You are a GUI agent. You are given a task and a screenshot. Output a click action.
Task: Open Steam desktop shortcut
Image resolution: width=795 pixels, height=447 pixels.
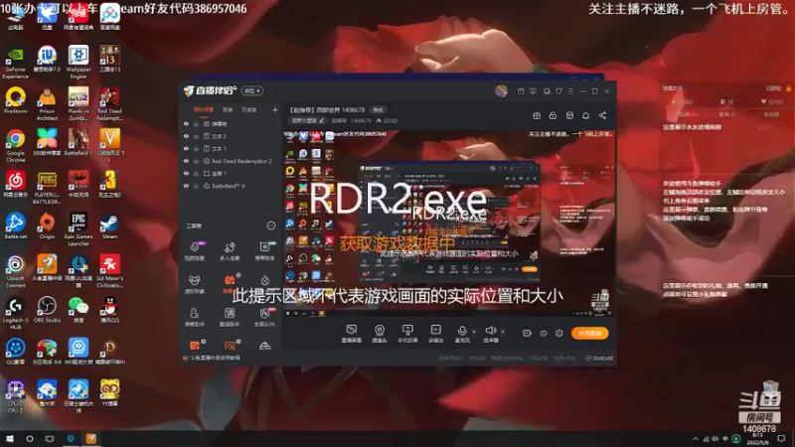point(109,226)
